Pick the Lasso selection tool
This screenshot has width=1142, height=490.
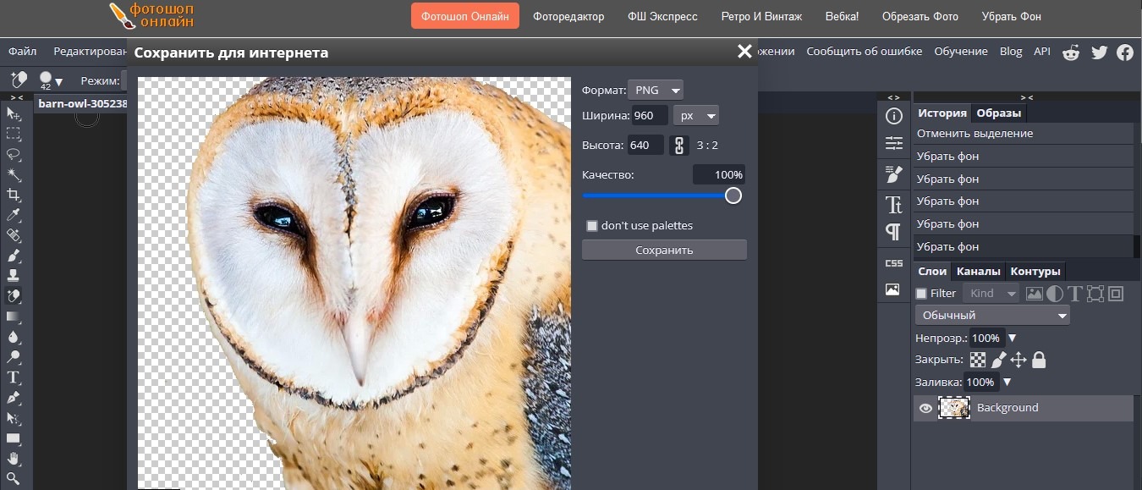14,154
